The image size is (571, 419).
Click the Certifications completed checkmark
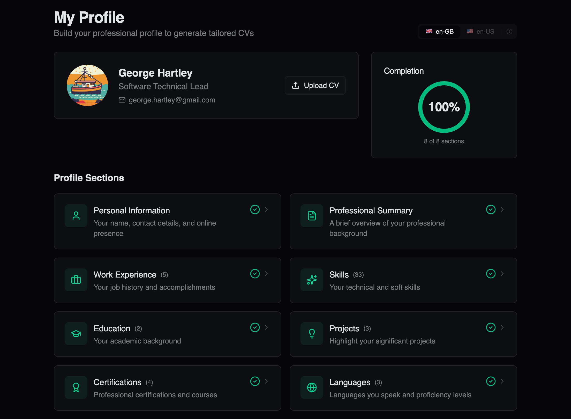[255, 381]
